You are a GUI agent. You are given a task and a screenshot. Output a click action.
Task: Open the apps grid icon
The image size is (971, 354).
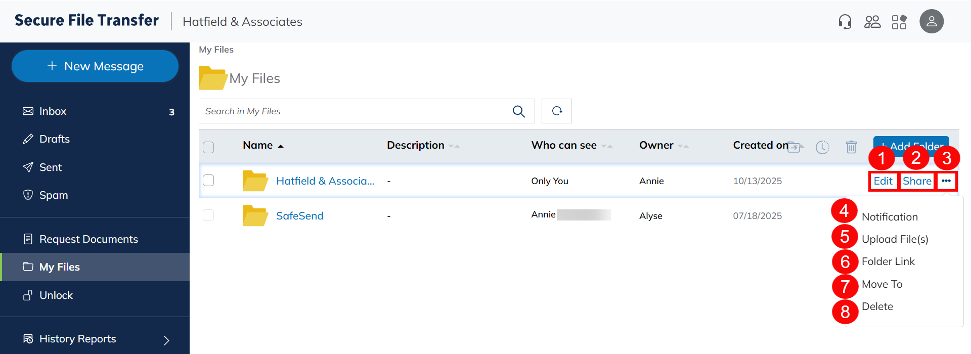[899, 22]
